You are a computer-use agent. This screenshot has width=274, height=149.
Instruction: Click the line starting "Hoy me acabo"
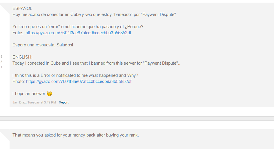pos(95,14)
